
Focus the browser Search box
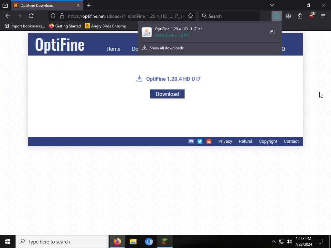pyautogui.click(x=229, y=16)
